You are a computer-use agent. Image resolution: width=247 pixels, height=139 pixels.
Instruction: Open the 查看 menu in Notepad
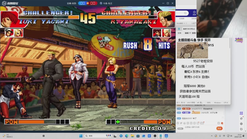tap(194, 33)
